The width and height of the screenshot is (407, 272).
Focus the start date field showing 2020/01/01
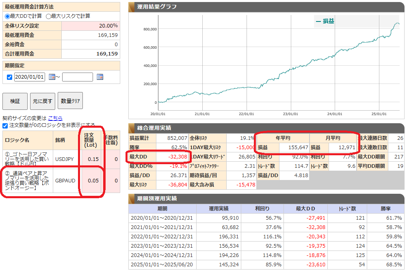pyautogui.click(x=29, y=77)
